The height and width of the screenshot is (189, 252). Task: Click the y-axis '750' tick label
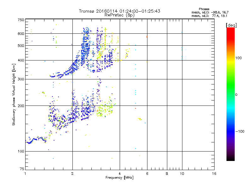[21, 20]
